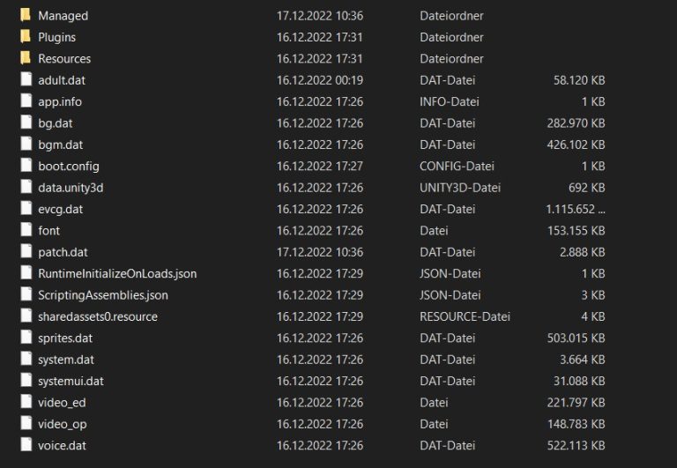Select the app.info file name
Image resolution: width=677 pixels, height=468 pixels.
pos(60,101)
